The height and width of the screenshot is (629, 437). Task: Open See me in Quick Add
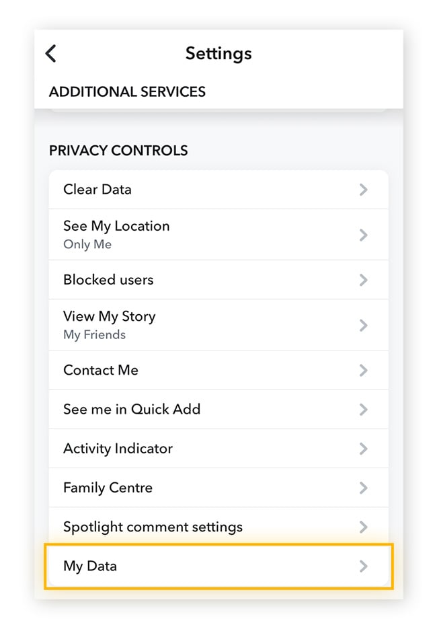click(132, 409)
